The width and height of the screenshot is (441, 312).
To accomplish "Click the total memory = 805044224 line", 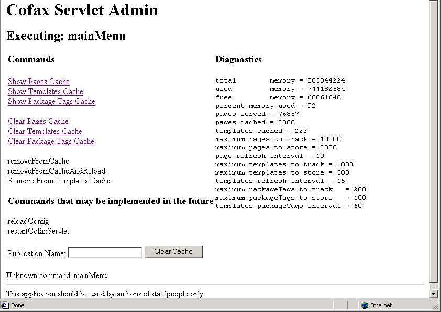I will click(x=280, y=81).
